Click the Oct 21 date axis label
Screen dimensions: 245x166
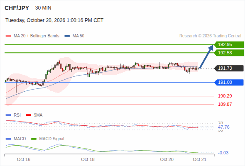200,159
